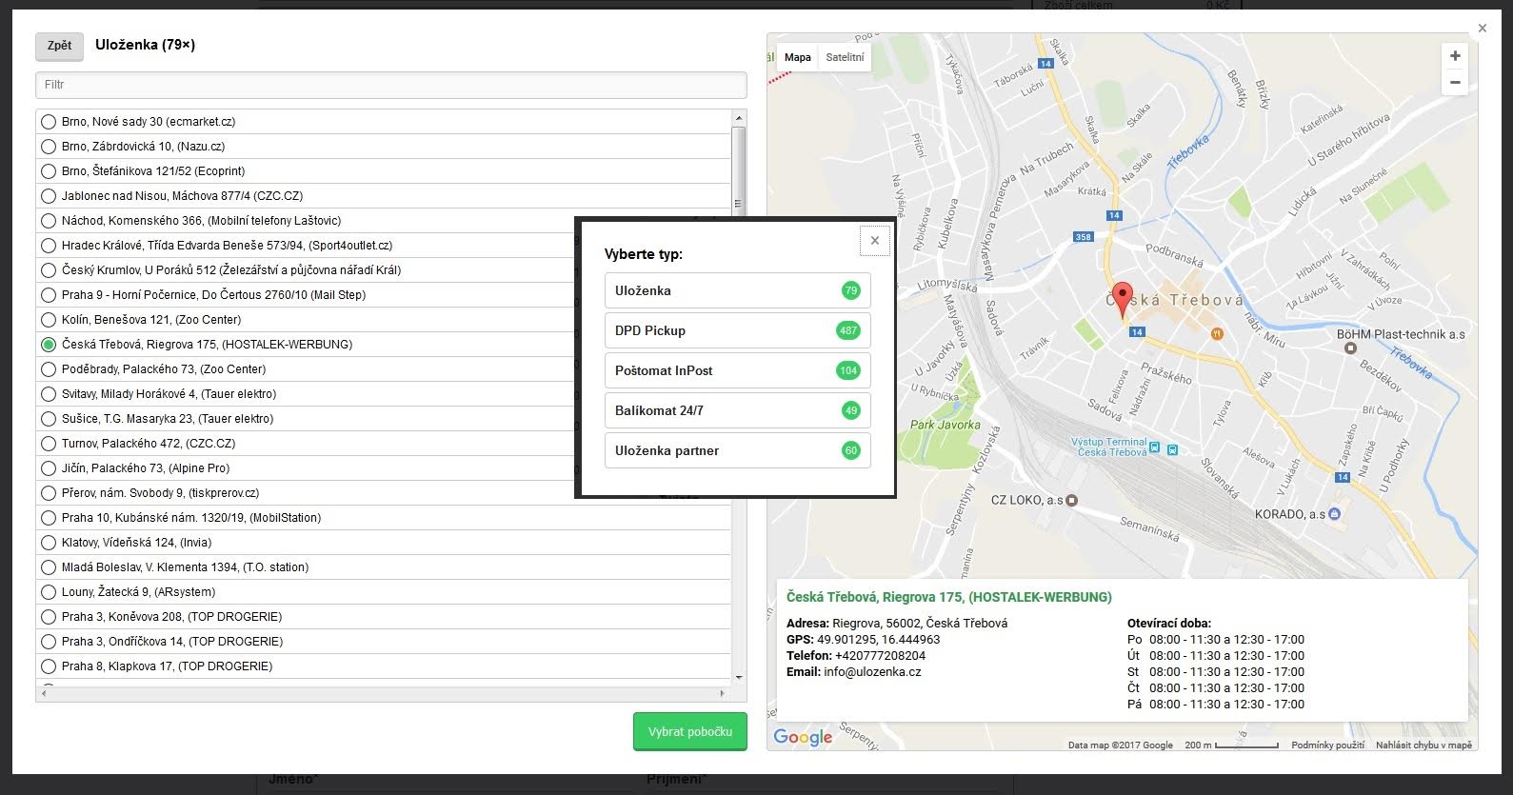Click the orange restaurant icon on map
This screenshot has height=795, width=1513.
tap(1216, 333)
